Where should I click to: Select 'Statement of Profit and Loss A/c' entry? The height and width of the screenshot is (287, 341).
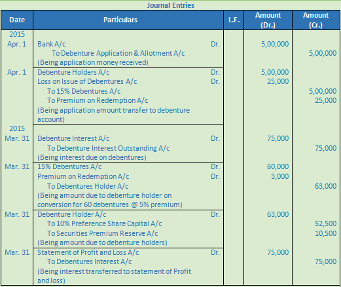pyautogui.click(x=88, y=252)
